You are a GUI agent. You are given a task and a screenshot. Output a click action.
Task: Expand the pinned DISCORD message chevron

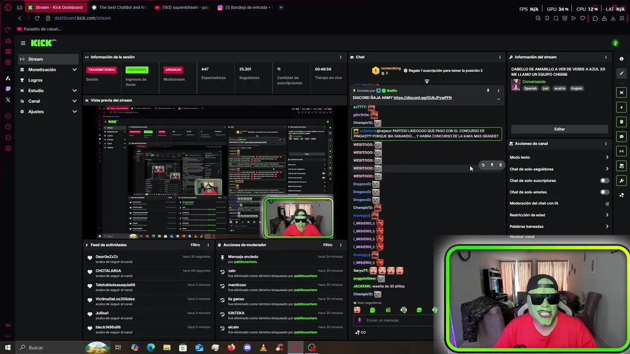pyautogui.click(x=498, y=99)
